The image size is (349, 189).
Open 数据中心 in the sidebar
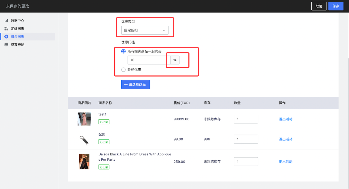tap(18, 21)
